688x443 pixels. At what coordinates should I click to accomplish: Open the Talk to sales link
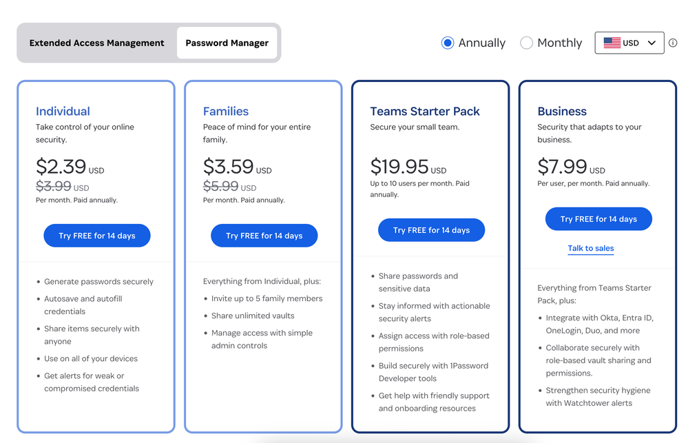pyautogui.click(x=591, y=248)
